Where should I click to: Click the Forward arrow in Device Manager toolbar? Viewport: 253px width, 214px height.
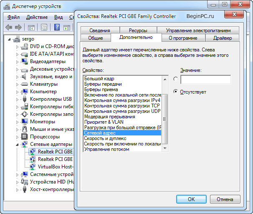(18, 27)
